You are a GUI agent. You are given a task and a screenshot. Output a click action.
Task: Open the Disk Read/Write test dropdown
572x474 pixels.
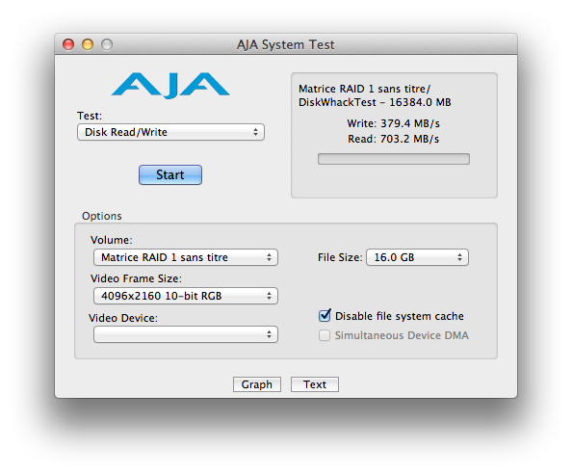[170, 132]
